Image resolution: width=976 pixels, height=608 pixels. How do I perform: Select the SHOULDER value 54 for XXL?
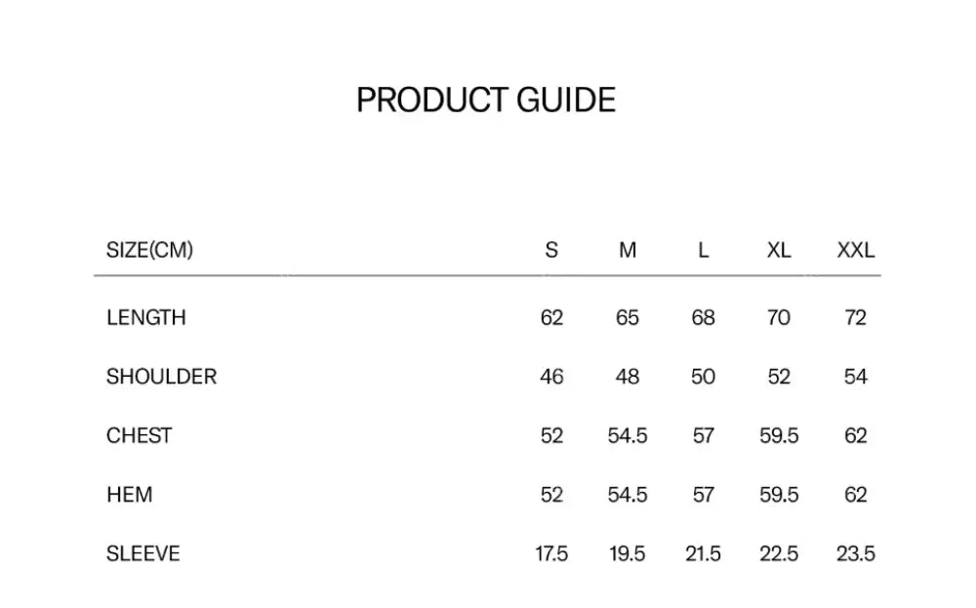[856, 377]
